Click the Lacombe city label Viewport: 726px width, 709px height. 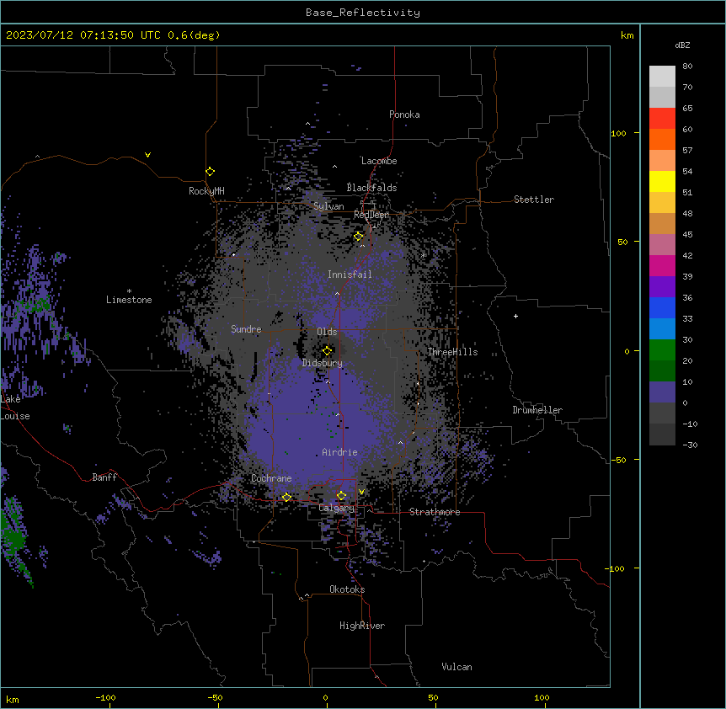[379, 161]
